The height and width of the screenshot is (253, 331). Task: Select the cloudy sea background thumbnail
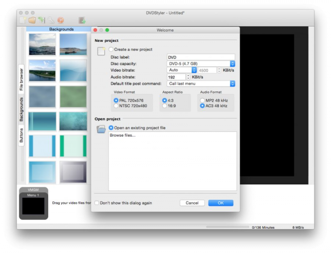[42, 45]
